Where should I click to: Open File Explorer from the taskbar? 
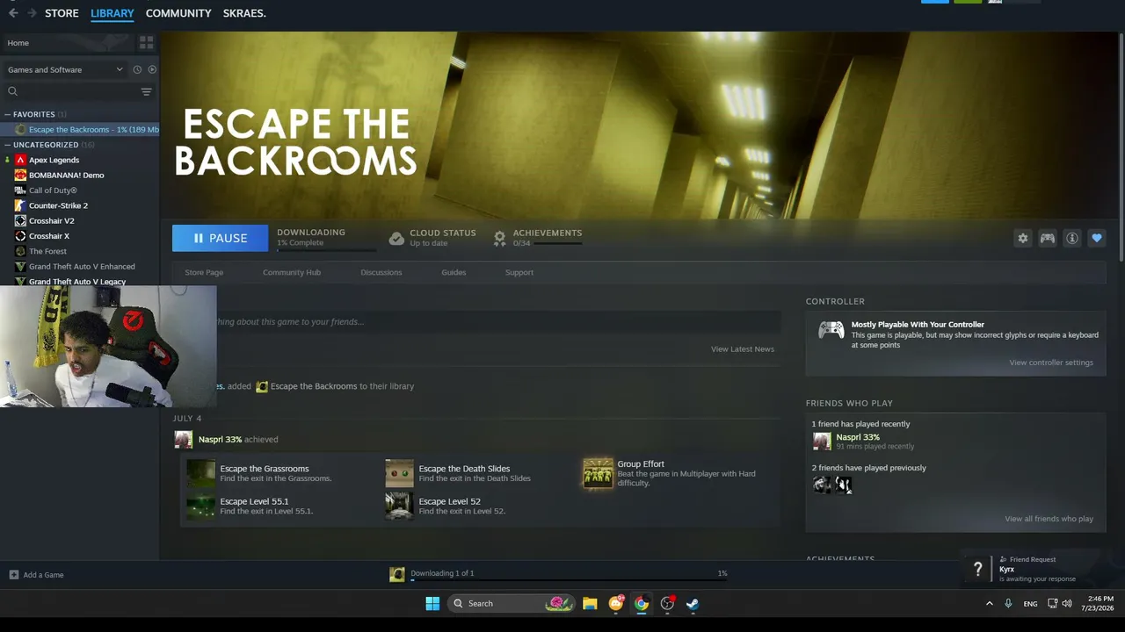(590, 603)
